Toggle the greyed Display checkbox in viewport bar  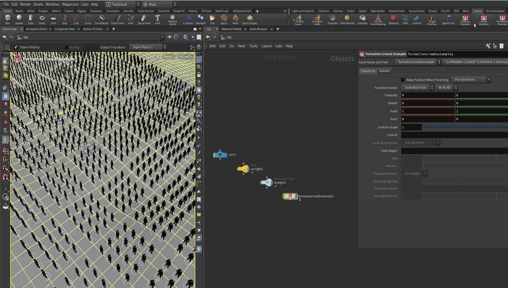click(66, 47)
